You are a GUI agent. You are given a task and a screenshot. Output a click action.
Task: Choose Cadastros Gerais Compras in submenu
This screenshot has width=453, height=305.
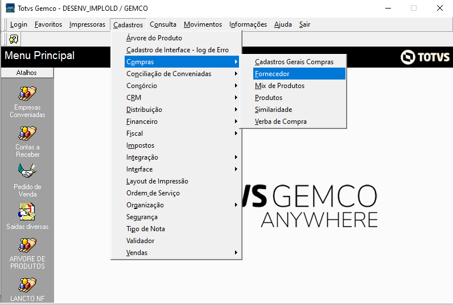point(299,62)
